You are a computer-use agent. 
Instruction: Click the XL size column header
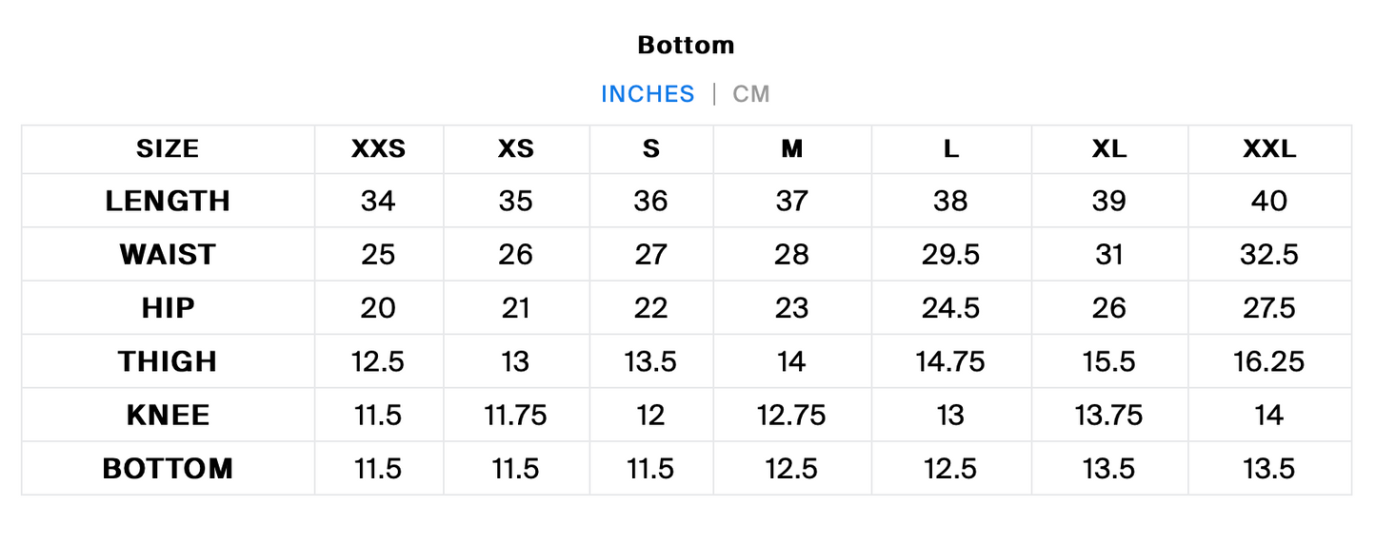[1109, 149]
